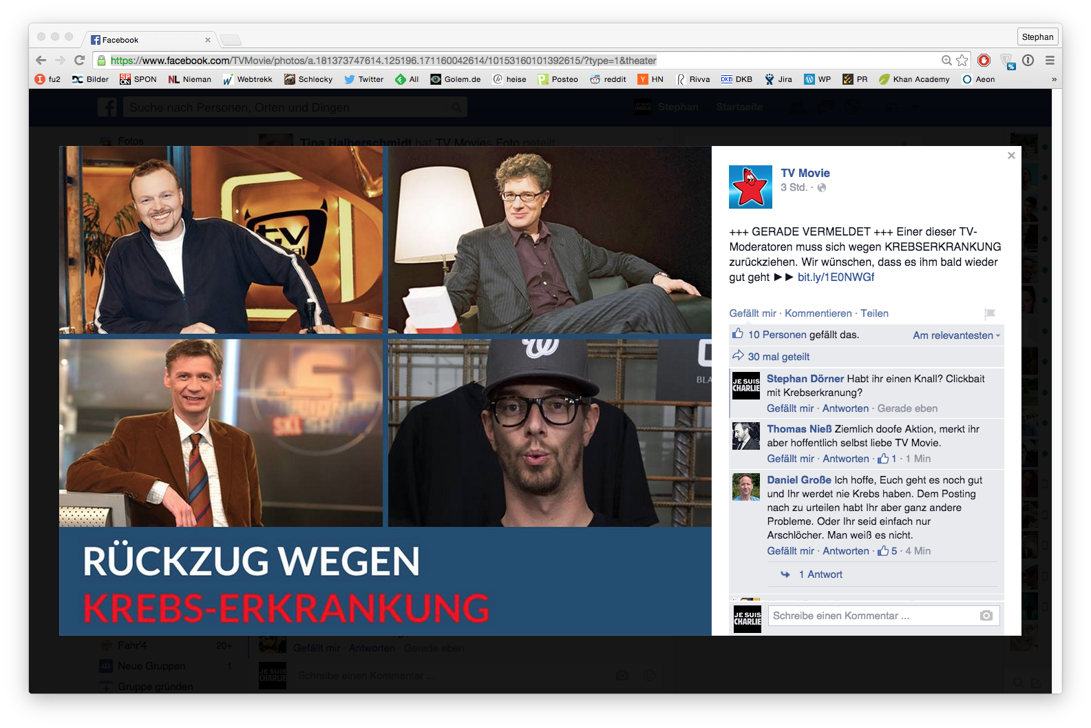Open the All bookmark
Viewport: 1091px width, 728px height.
407,79
